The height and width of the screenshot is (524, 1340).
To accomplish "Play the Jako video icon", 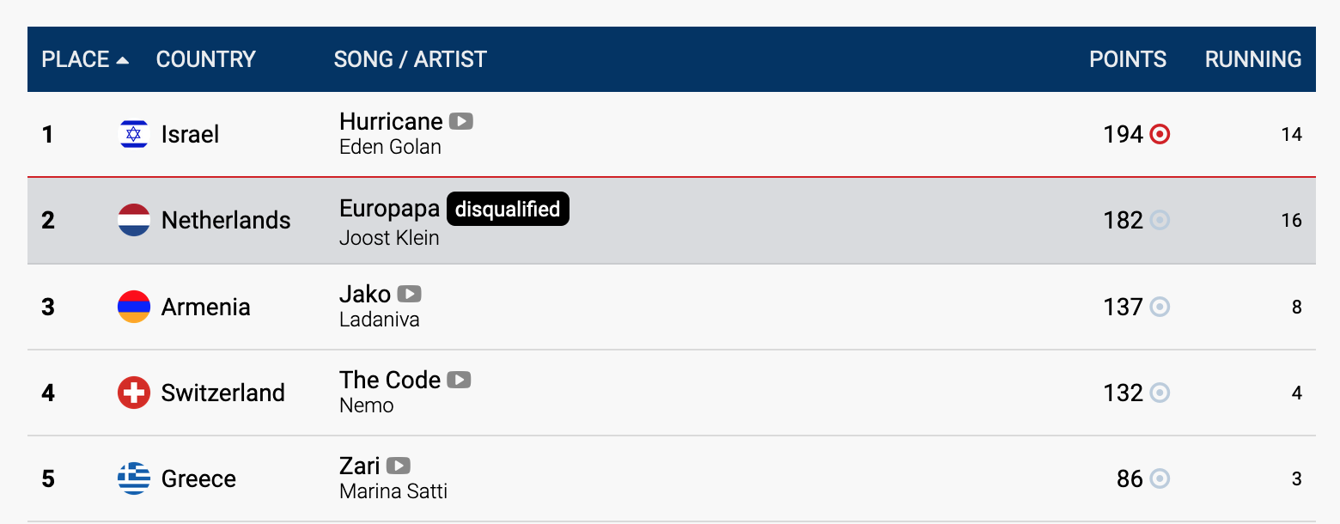I will pyautogui.click(x=410, y=294).
